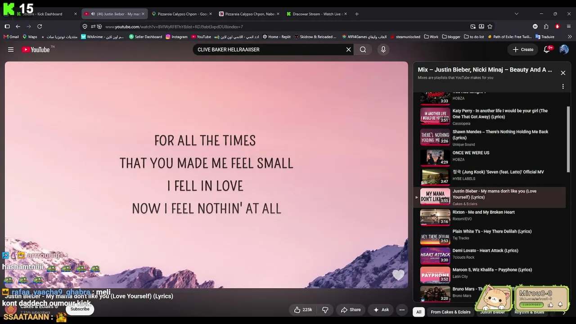
Task: Open the Seller Dashboard bookmark
Action: pyautogui.click(x=145, y=37)
